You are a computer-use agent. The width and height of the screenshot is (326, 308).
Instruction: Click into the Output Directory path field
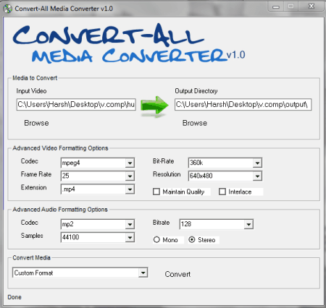243,105
